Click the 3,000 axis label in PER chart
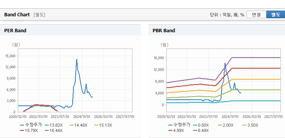The width and height of the screenshot is (285, 138). [x=11, y=101]
